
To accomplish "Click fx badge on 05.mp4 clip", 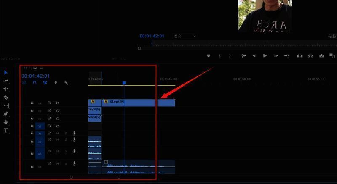I will pyautogui.click(x=106, y=101).
